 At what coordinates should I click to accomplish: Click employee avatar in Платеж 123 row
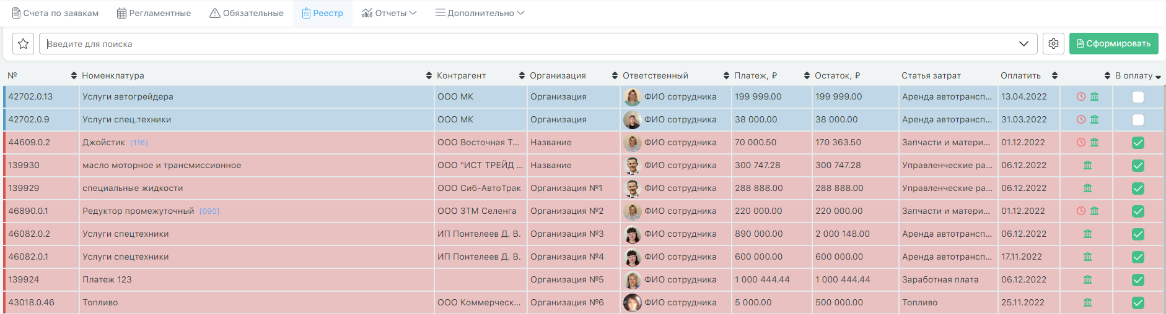click(x=632, y=279)
